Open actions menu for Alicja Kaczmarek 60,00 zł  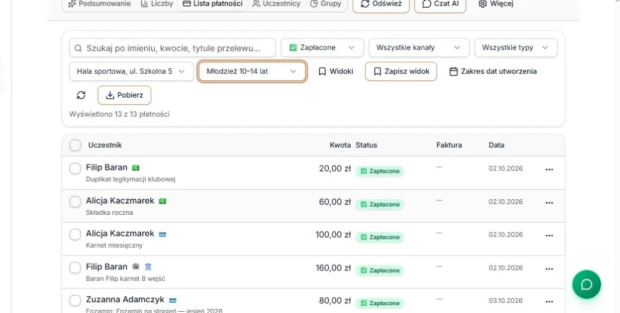[549, 203]
